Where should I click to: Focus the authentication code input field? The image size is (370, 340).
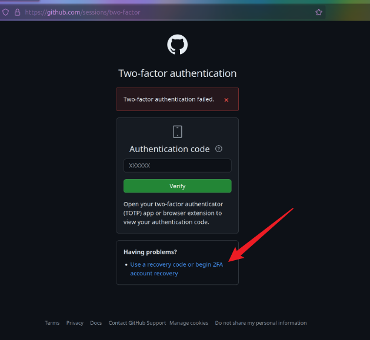coord(177,166)
